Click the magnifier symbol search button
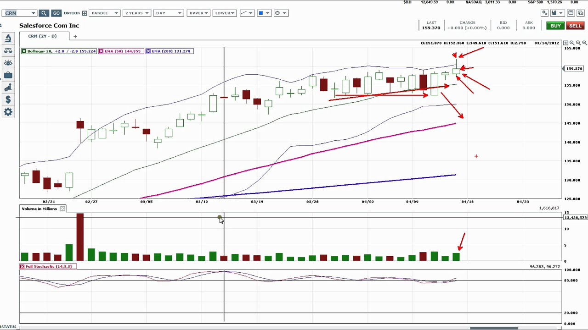Screen dimensions: 588x330 44,13
